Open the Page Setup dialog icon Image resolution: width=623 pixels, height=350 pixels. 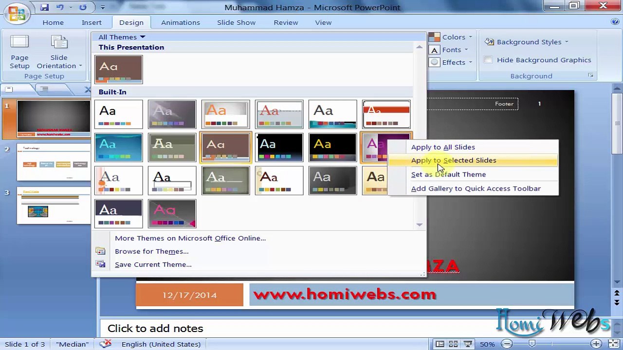coord(20,52)
